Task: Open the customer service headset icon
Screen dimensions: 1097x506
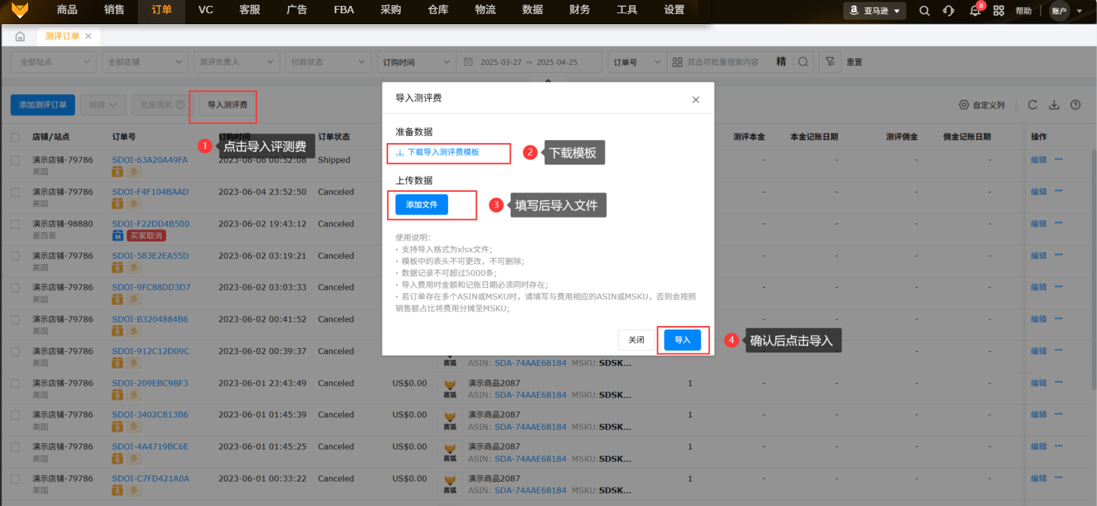Action: point(949,11)
